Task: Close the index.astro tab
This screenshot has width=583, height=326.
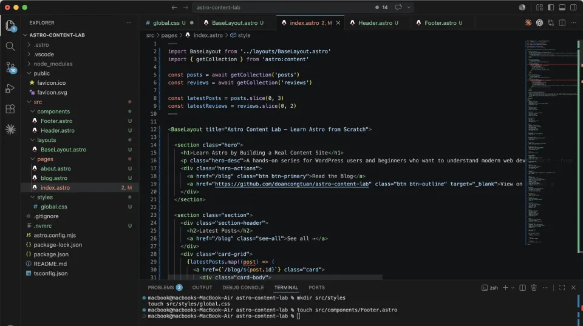Action: [x=338, y=23]
